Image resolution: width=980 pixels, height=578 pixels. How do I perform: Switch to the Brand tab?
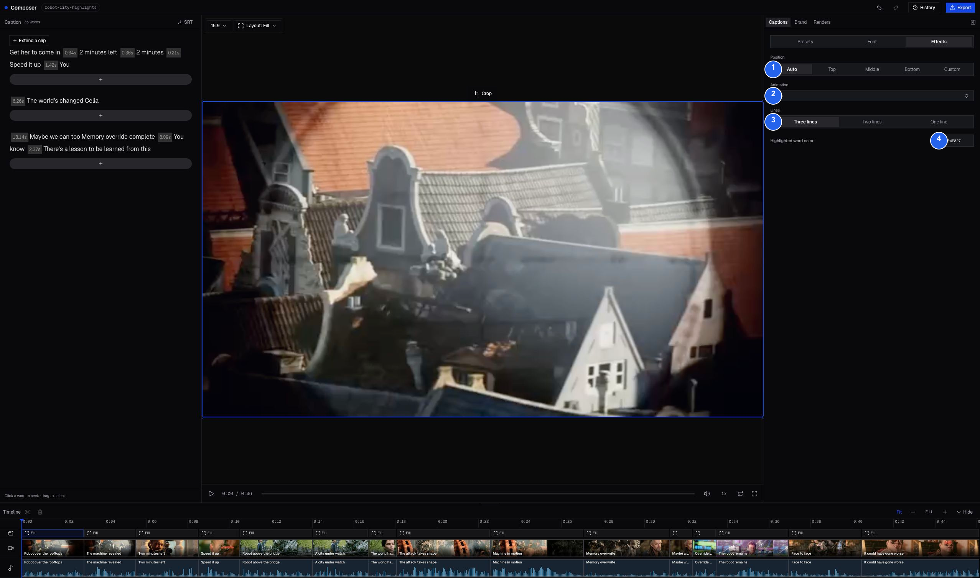click(800, 22)
